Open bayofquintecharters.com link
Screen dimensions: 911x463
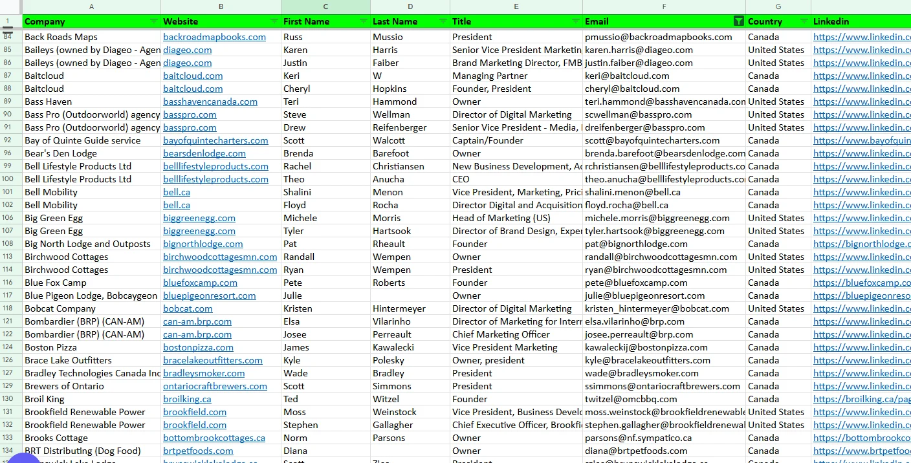tap(215, 140)
